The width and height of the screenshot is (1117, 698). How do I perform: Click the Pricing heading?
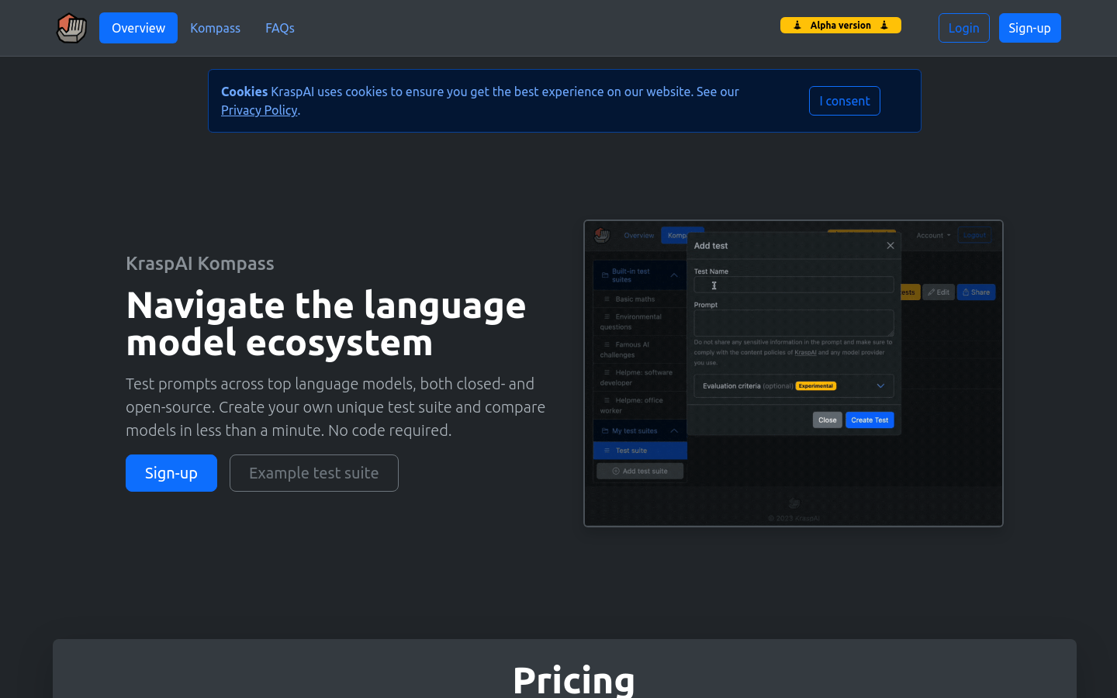pyautogui.click(x=574, y=679)
